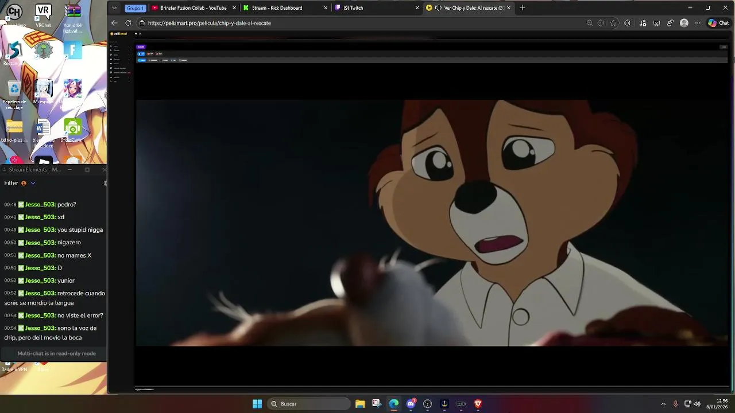Open Edge settings and more menu

(x=698, y=23)
